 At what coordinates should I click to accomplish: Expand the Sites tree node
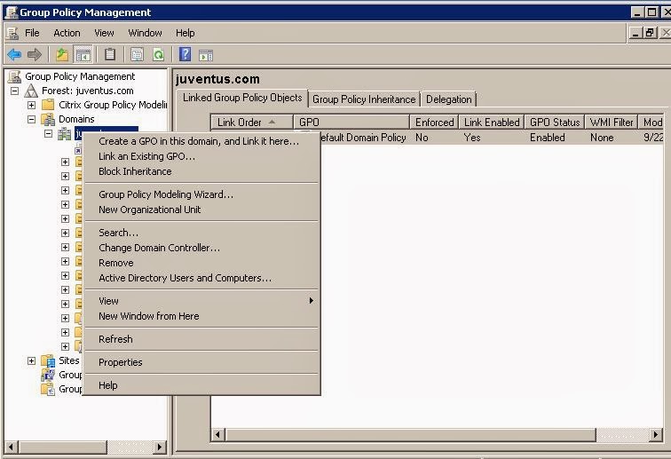click(31, 360)
